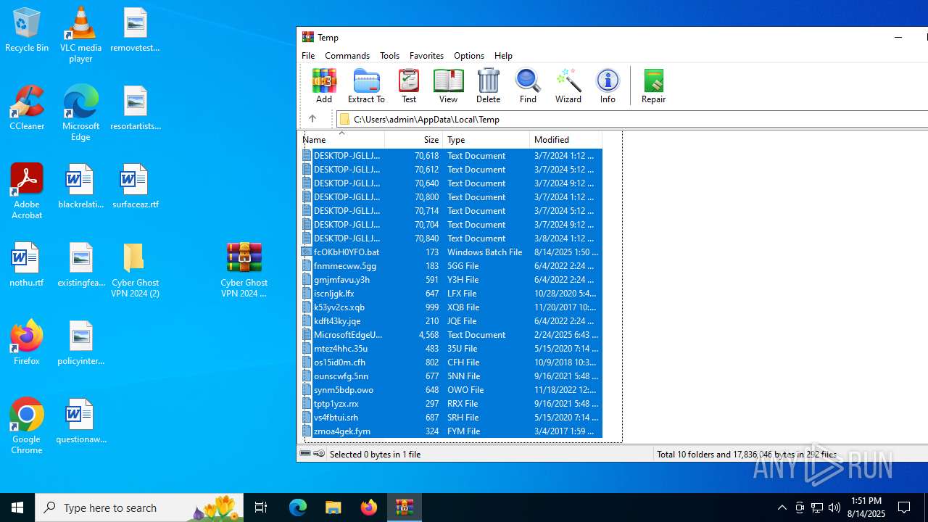This screenshot has width=928, height=522.
Task: Select Cyber Ghost VPN 2024 (2) folder
Action: (x=135, y=270)
